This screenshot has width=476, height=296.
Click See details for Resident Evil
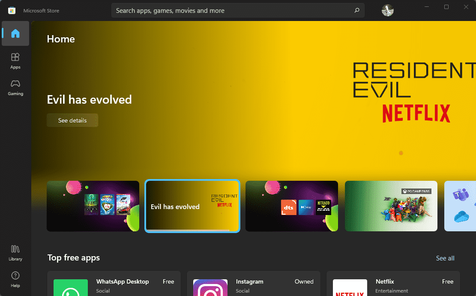(x=72, y=120)
